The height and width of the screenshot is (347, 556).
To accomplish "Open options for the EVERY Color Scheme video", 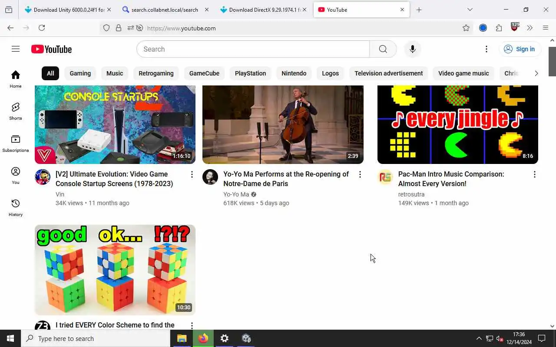I will (192, 325).
